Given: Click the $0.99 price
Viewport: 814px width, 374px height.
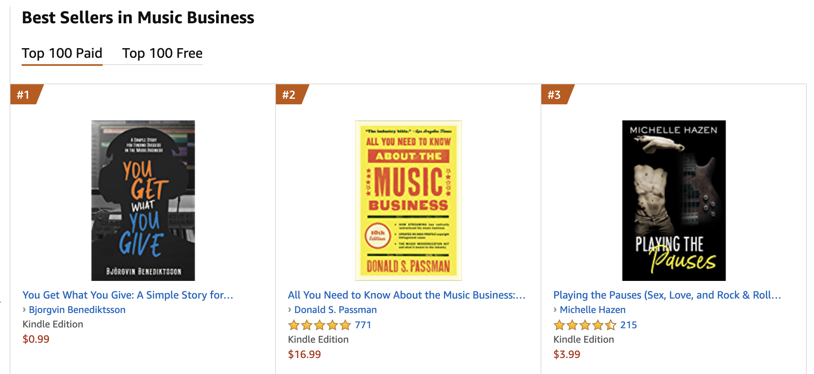Looking at the screenshot, I should [x=36, y=339].
